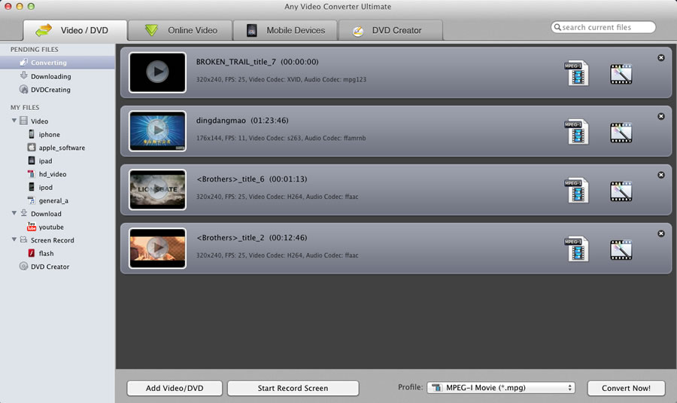
Task: Play the <Brothers>_title_2 thumbnail
Action: [158, 248]
